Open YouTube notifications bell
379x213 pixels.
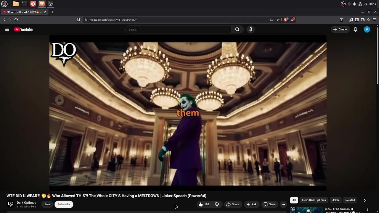(x=355, y=29)
